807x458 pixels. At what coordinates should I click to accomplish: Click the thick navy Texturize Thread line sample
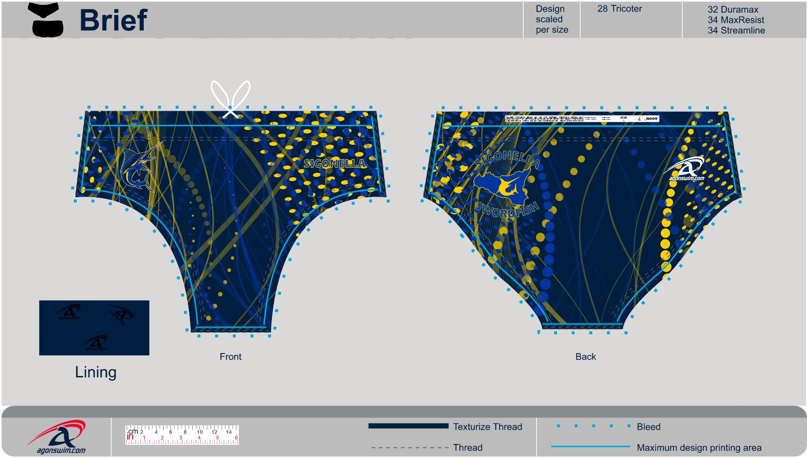click(408, 426)
